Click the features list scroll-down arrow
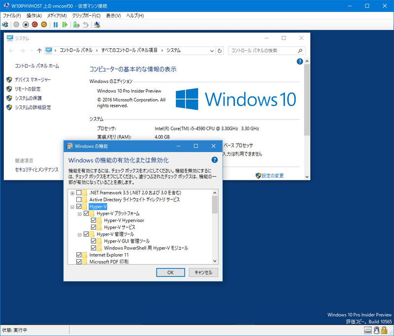 [x=215, y=261]
